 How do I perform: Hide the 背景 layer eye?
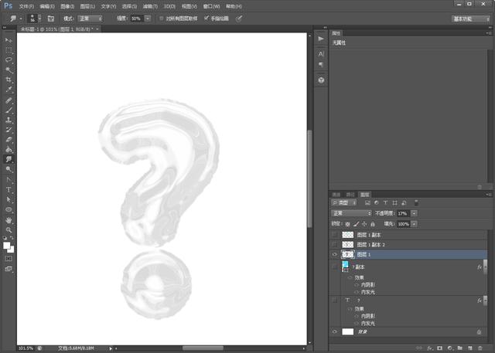click(x=335, y=331)
